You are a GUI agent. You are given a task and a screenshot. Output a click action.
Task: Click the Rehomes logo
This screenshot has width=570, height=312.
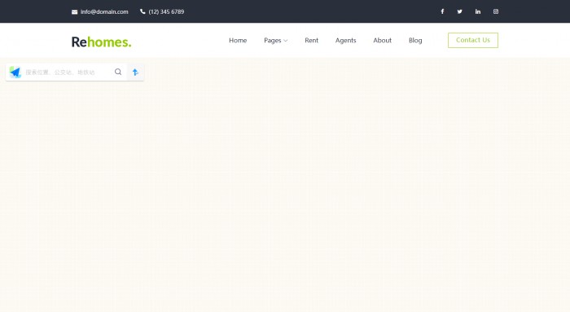coord(101,42)
